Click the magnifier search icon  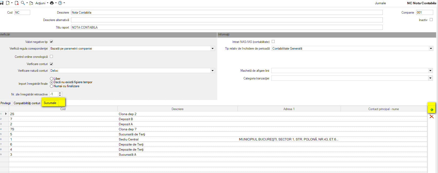[x=23, y=3]
